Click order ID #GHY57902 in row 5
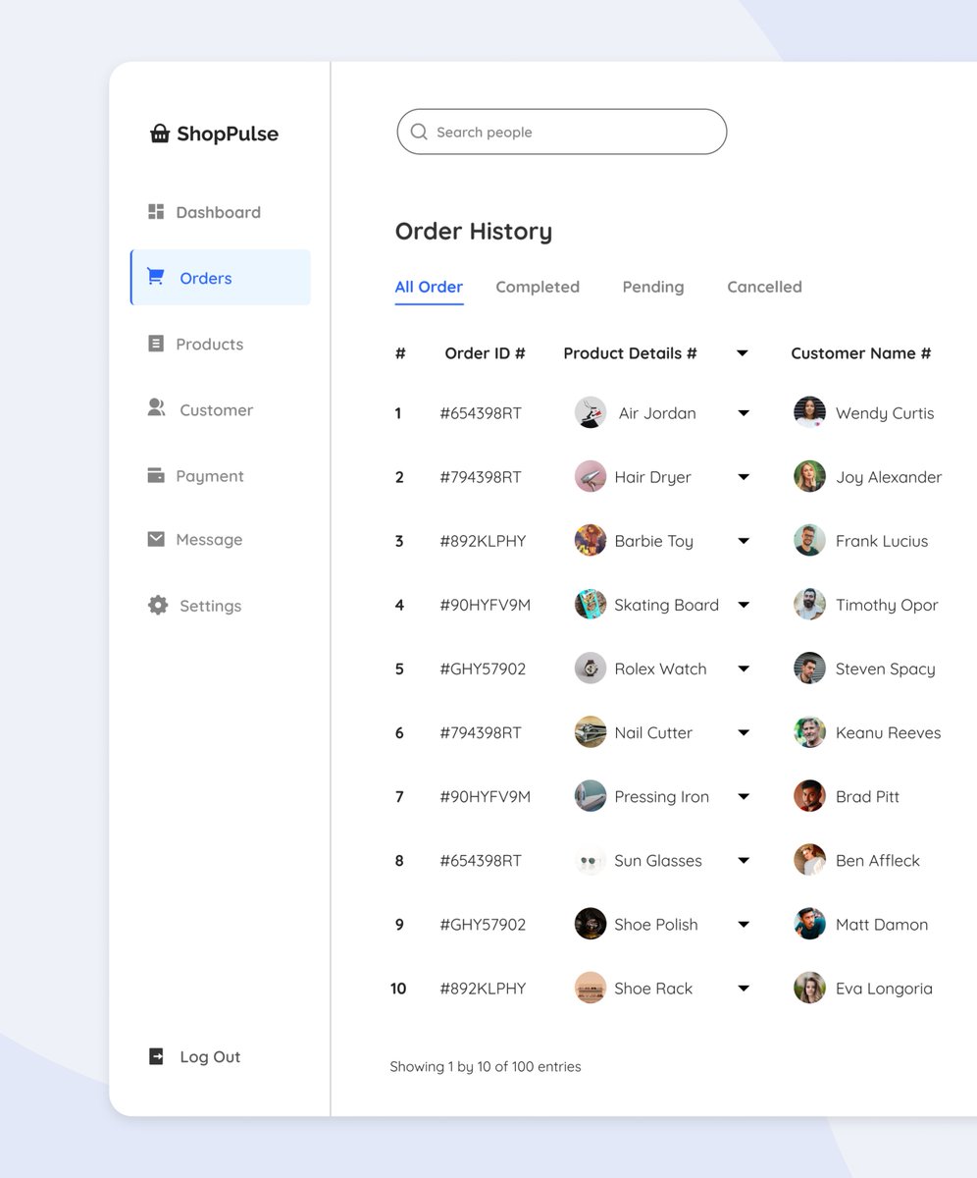The width and height of the screenshot is (977, 1178). click(x=483, y=669)
